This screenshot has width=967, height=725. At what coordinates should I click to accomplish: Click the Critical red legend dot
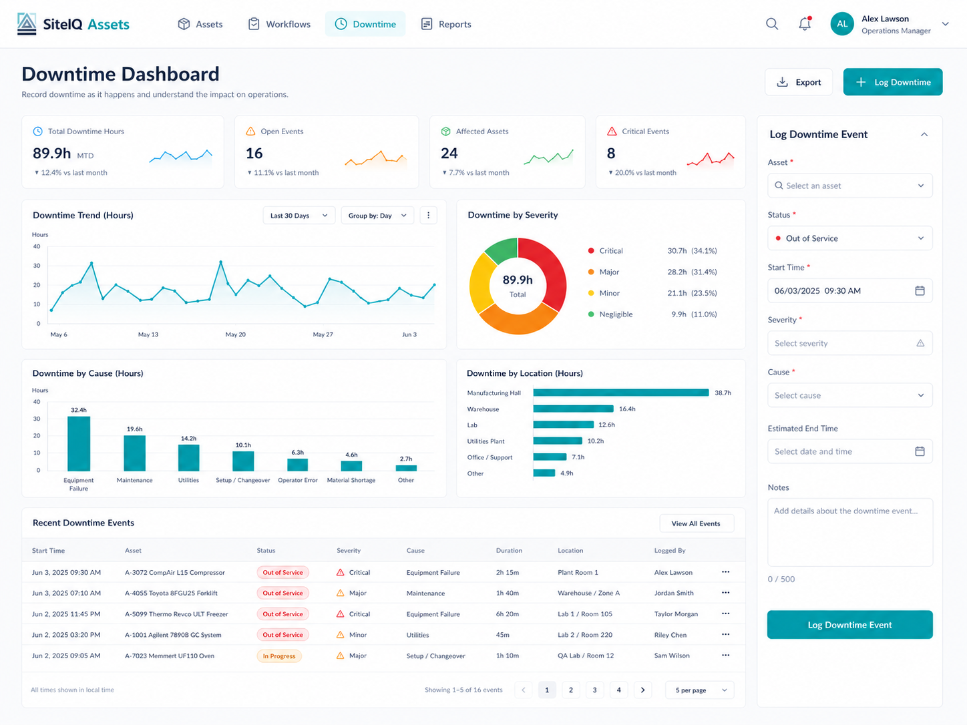(591, 251)
